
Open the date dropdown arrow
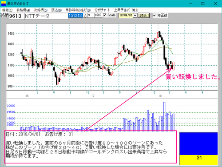pos(135,16)
